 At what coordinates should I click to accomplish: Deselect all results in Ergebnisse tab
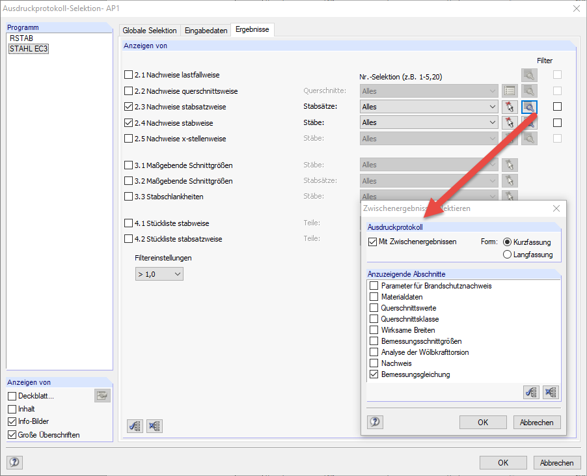click(x=154, y=426)
